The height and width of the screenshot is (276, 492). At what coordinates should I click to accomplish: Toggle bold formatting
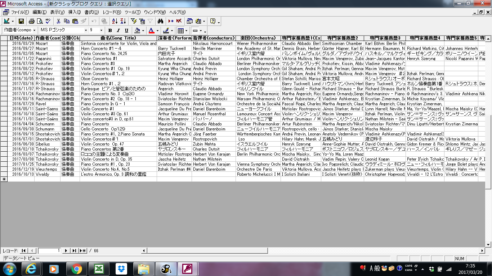tap(110, 31)
